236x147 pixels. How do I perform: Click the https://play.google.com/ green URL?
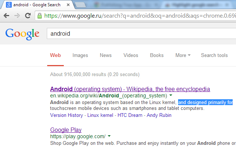coord(78,136)
